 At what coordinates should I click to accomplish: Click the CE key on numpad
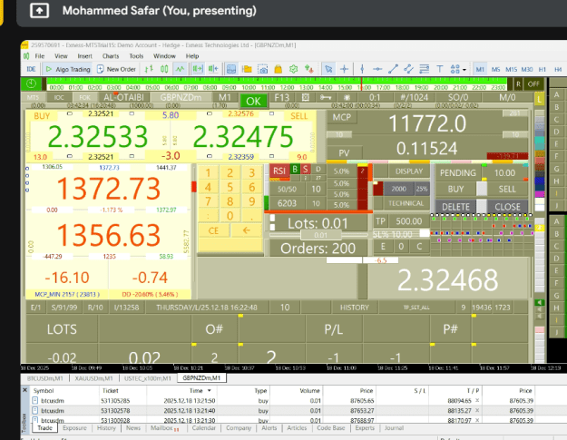(x=213, y=230)
